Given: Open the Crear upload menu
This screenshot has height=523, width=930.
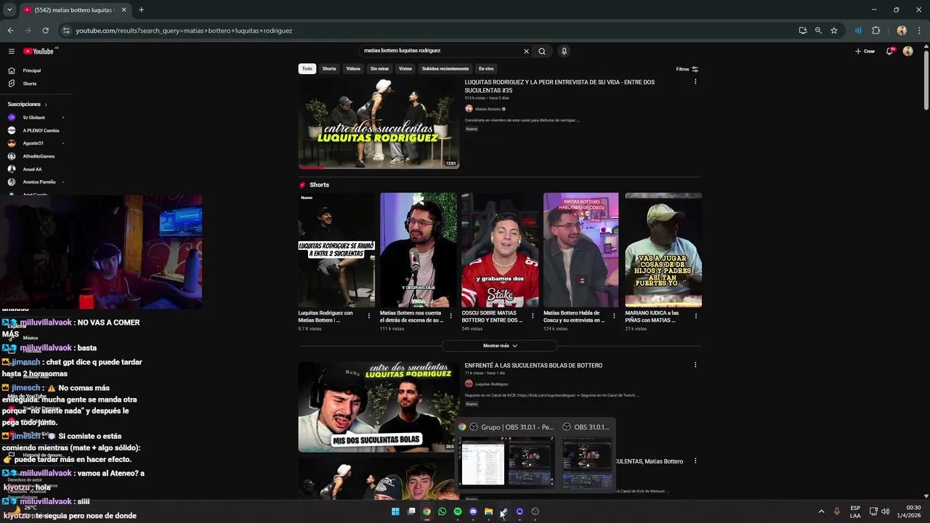Looking at the screenshot, I should click(865, 51).
